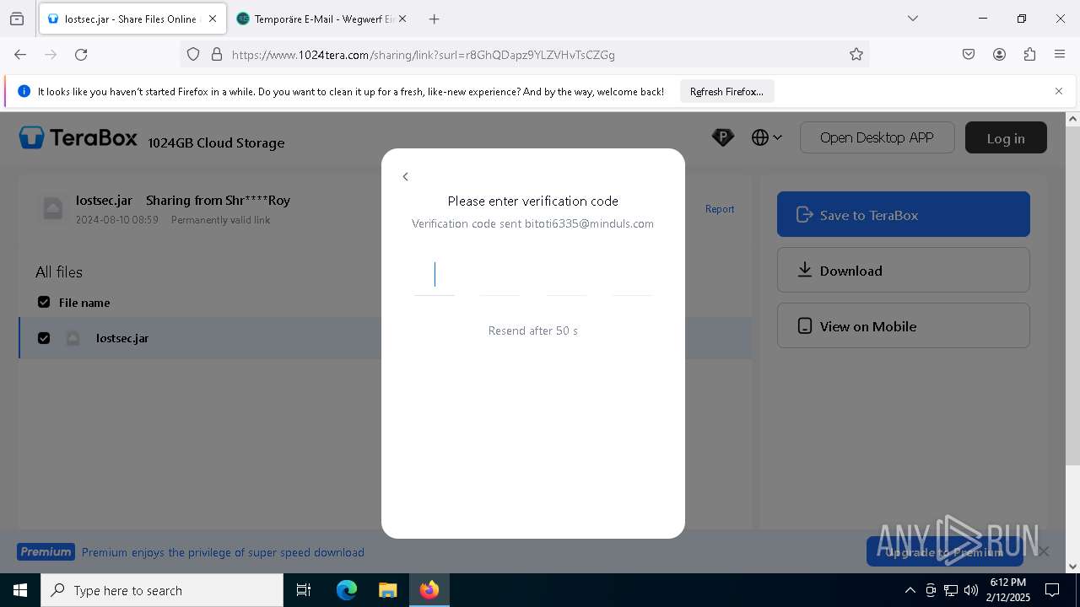
Task: Open the volume control in tray
Action: click(x=970, y=590)
